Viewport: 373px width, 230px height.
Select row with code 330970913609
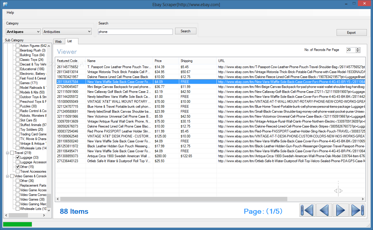pos(210,121)
